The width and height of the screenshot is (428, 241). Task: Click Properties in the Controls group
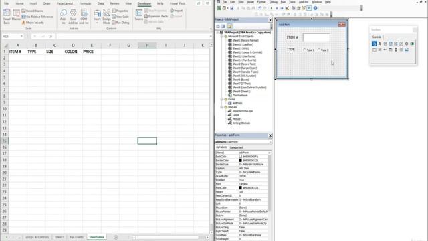tap(120, 11)
